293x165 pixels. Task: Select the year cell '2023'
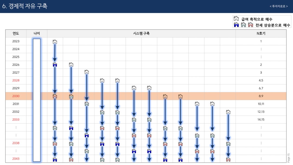point(16,41)
